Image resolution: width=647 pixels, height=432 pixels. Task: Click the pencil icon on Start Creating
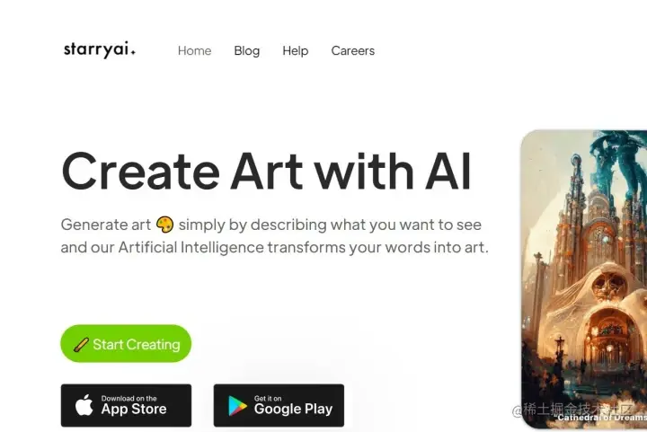point(81,345)
